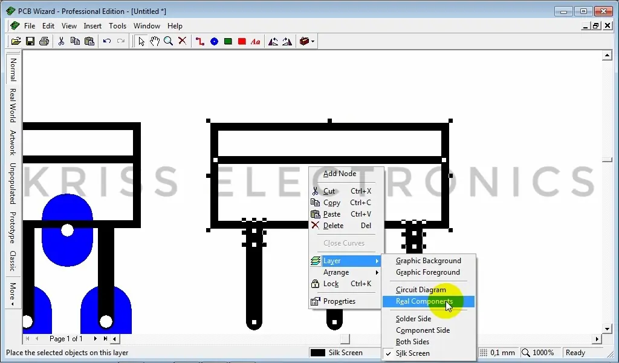Open the Edit menu
The height and width of the screenshot is (363, 619).
coord(48,25)
